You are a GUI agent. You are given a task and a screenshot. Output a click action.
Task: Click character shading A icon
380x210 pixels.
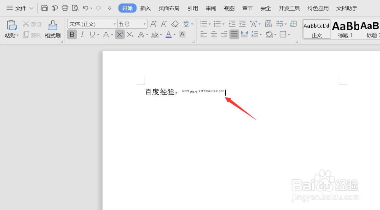tap(182, 34)
